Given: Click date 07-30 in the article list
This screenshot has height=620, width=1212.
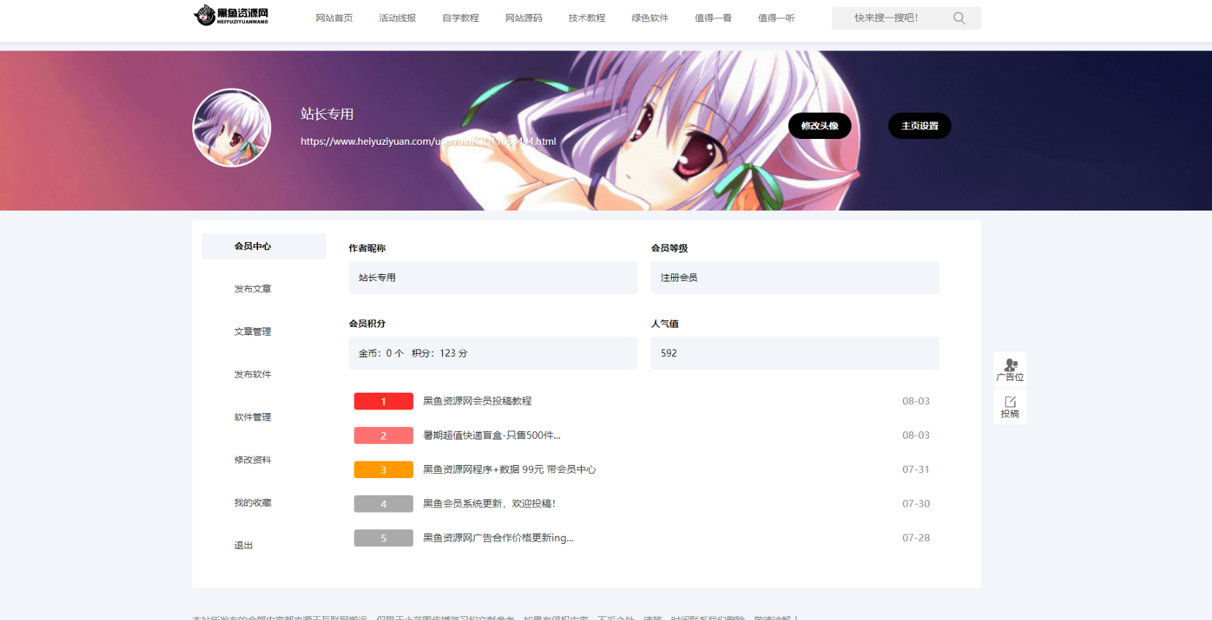Looking at the screenshot, I should (x=916, y=504).
